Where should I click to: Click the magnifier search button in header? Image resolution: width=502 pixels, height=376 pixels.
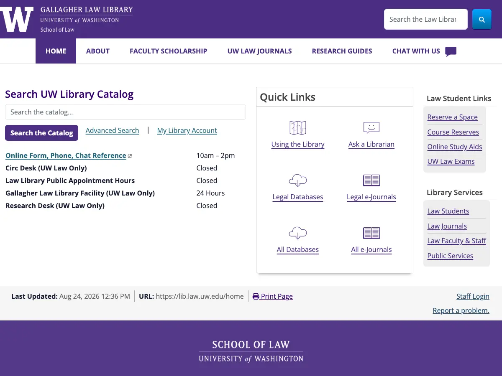pos(482,19)
